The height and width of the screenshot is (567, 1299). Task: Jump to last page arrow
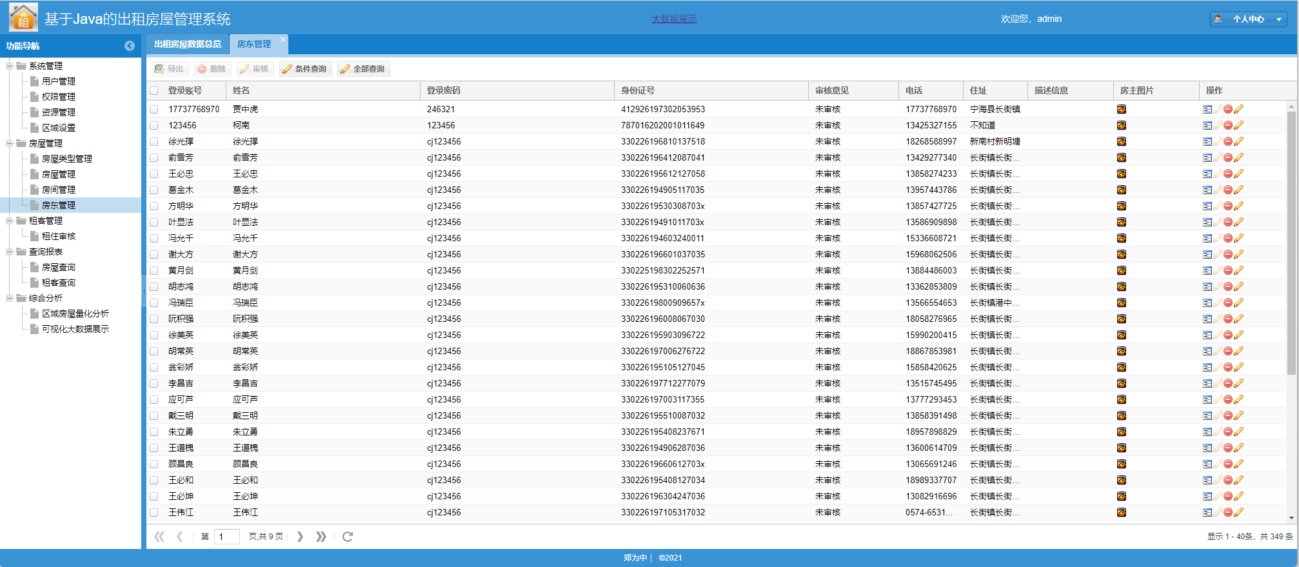tap(321, 537)
